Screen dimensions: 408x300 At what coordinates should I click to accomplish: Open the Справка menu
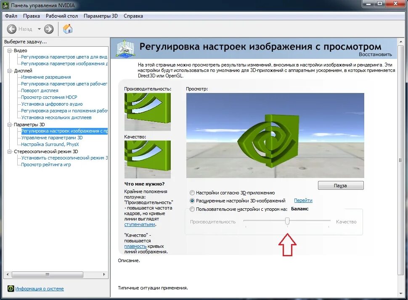pyautogui.click(x=133, y=16)
